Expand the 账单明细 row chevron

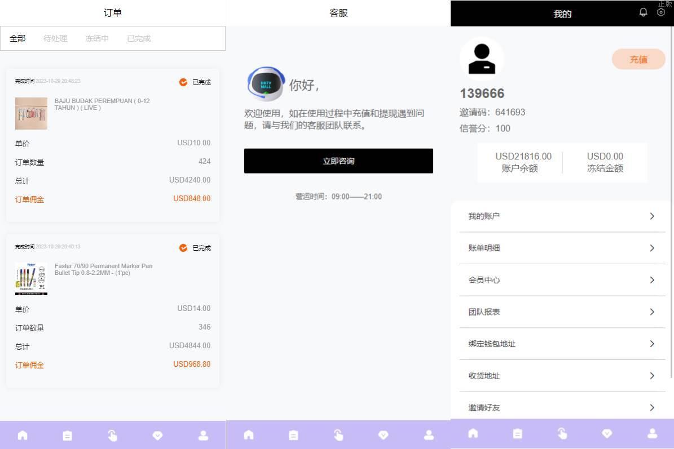click(652, 248)
